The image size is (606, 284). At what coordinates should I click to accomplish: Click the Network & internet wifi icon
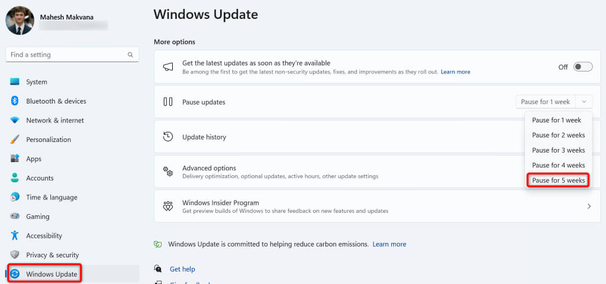tap(15, 120)
